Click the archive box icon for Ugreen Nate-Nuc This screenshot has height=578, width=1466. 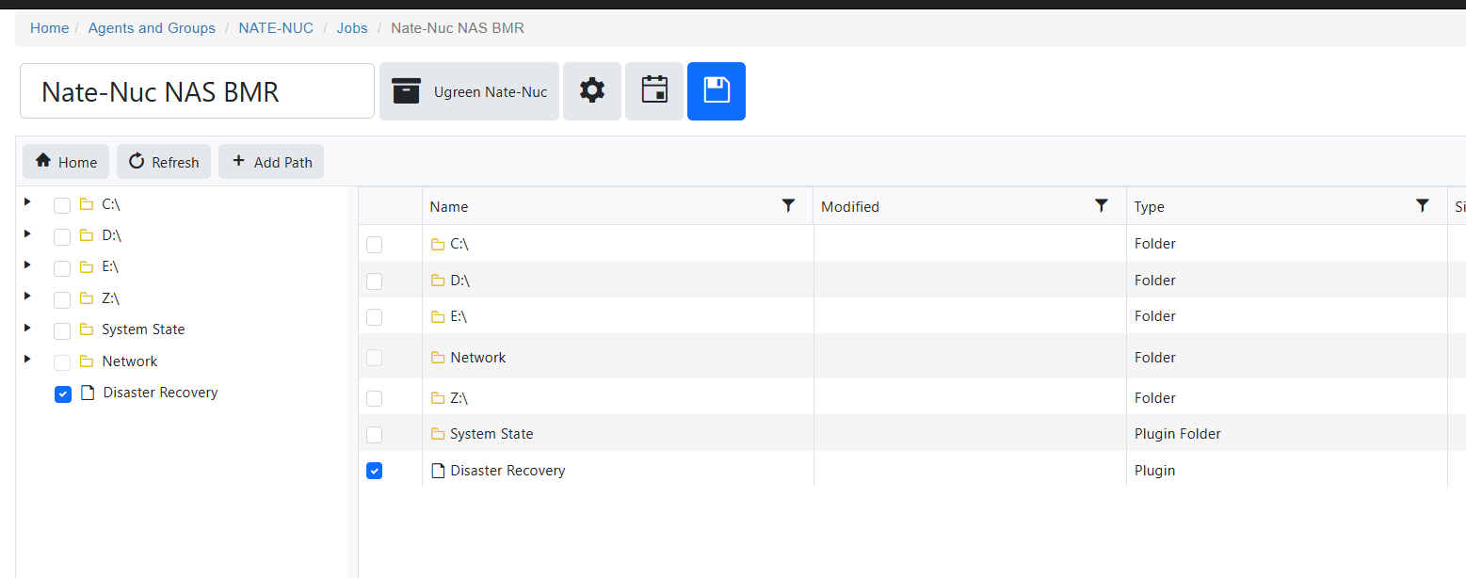click(406, 91)
